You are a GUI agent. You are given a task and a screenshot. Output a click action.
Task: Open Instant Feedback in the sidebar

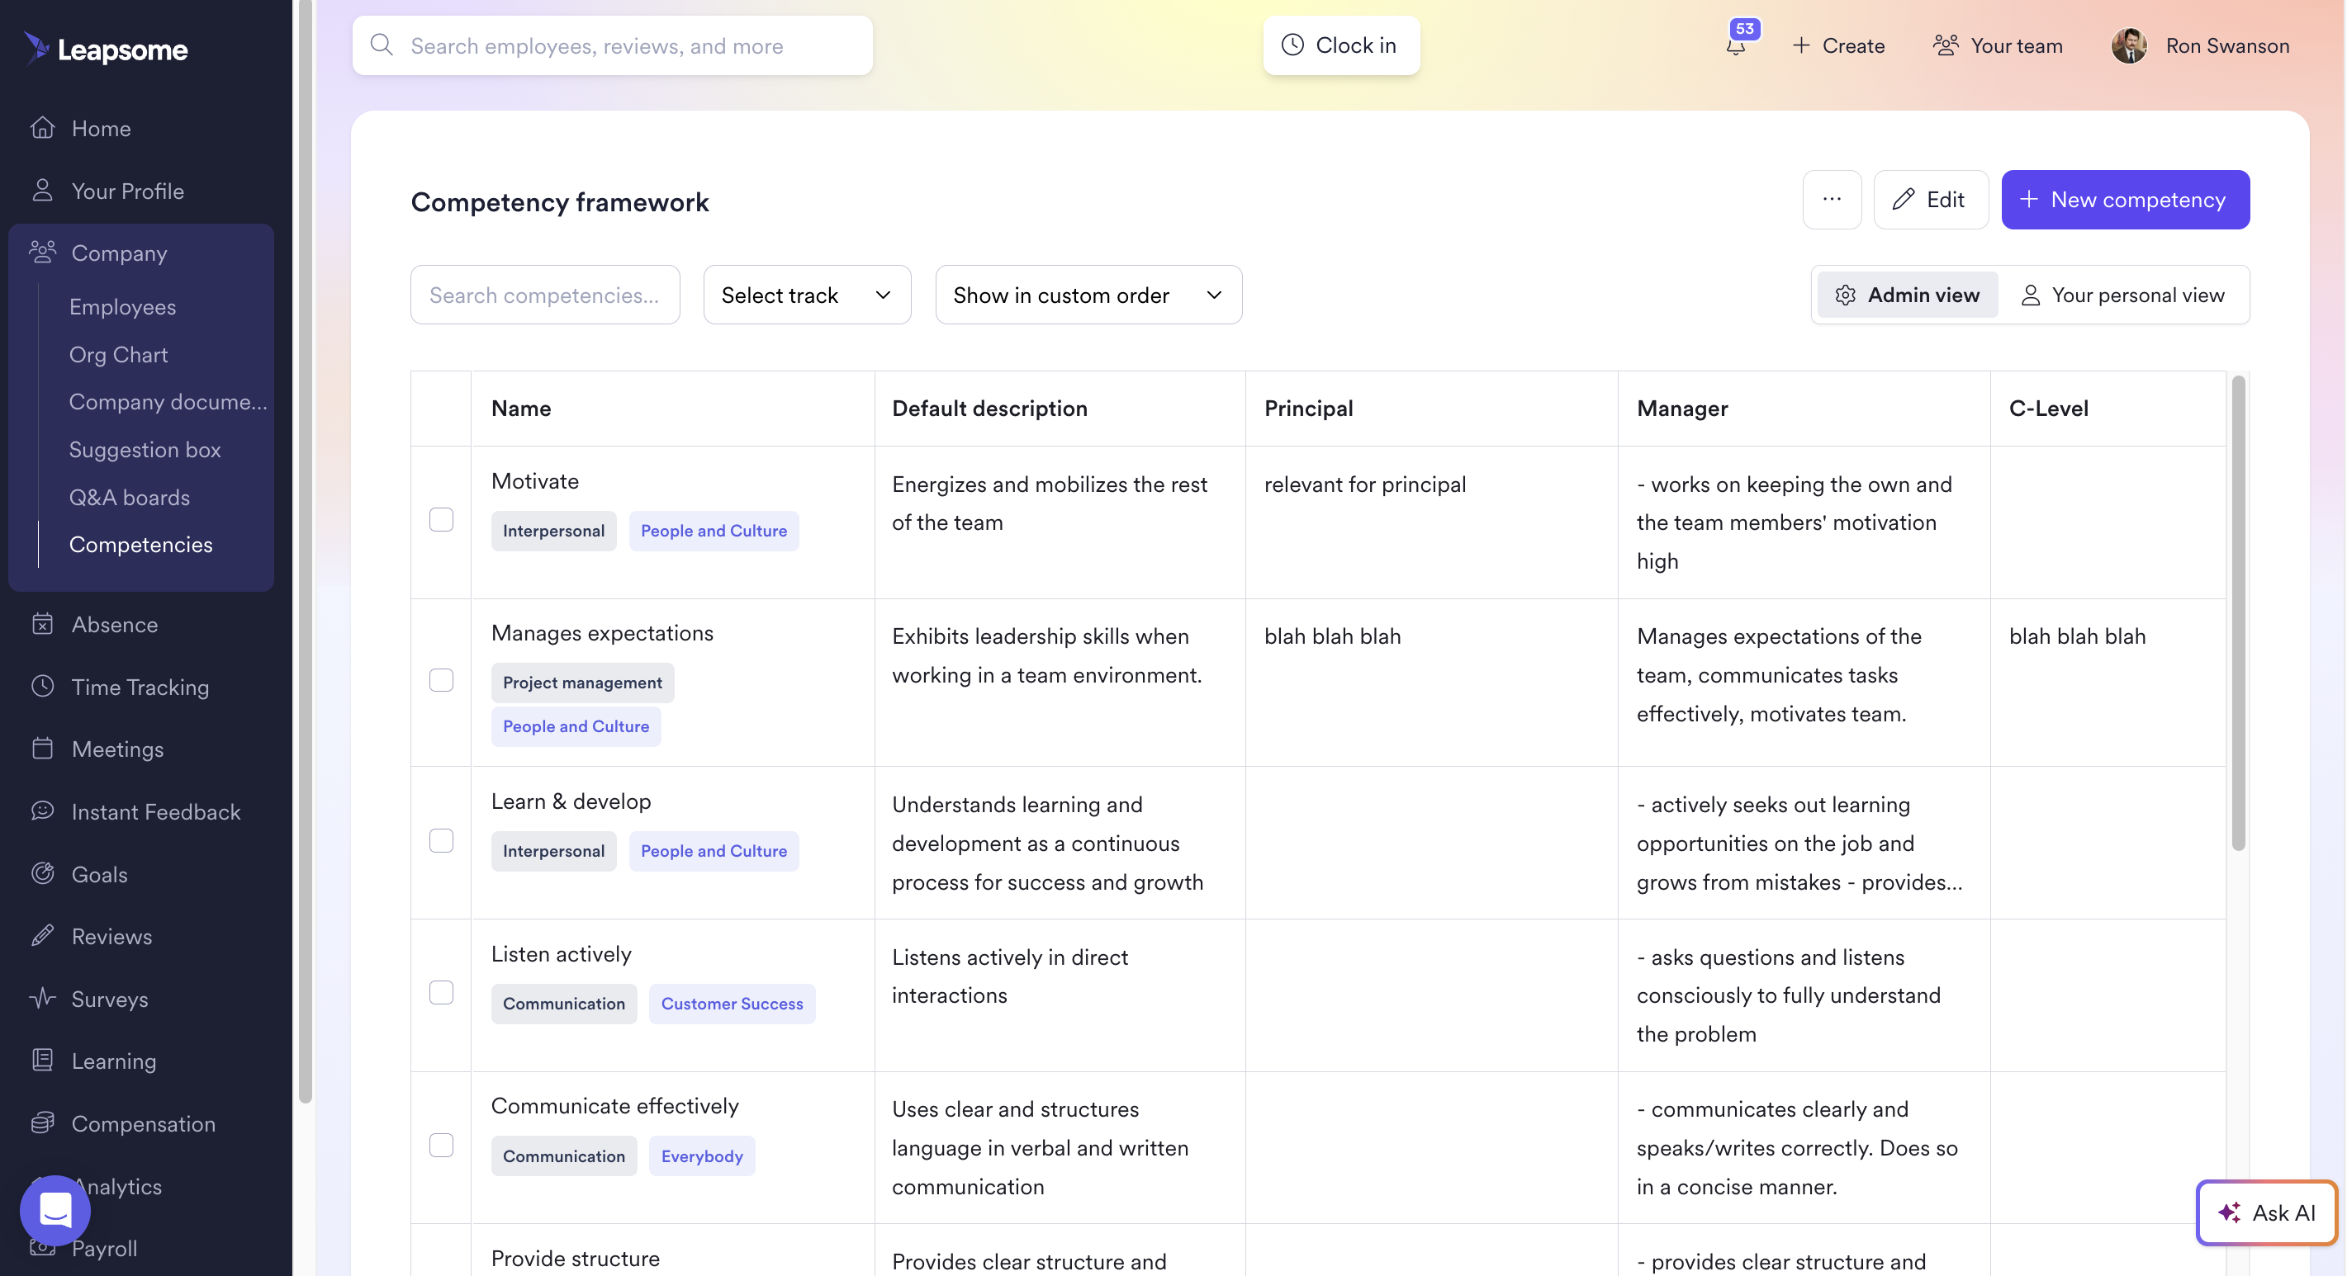click(x=155, y=811)
